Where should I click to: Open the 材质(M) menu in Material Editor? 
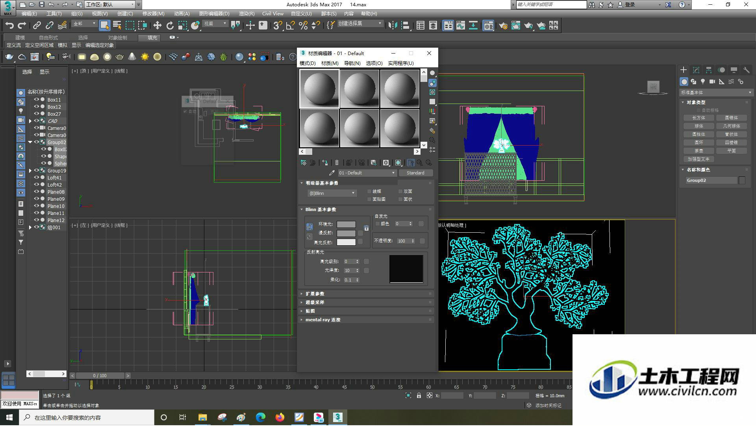(x=330, y=63)
